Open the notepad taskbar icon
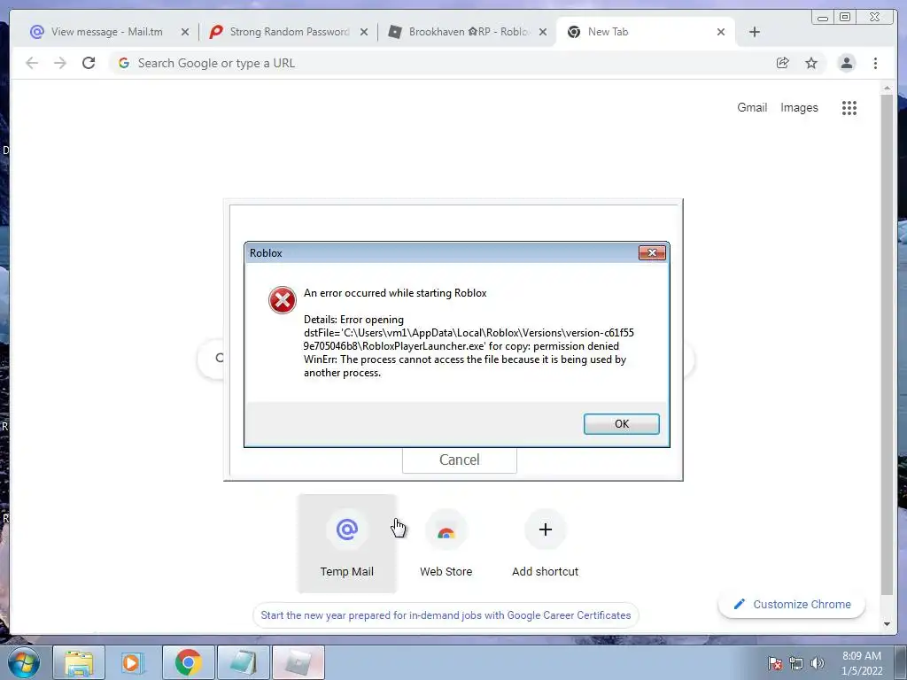Viewport: 907px width, 680px height. click(x=243, y=662)
